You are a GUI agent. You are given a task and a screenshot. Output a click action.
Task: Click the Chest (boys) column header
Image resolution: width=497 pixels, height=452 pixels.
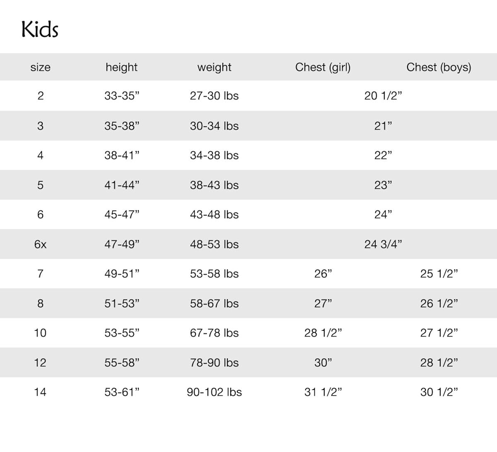click(439, 67)
